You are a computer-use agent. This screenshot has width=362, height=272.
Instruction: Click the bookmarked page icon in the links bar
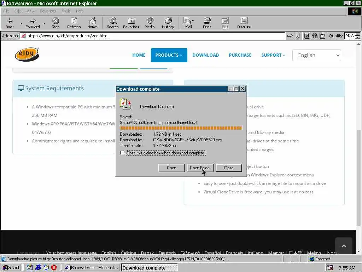click(x=306, y=36)
